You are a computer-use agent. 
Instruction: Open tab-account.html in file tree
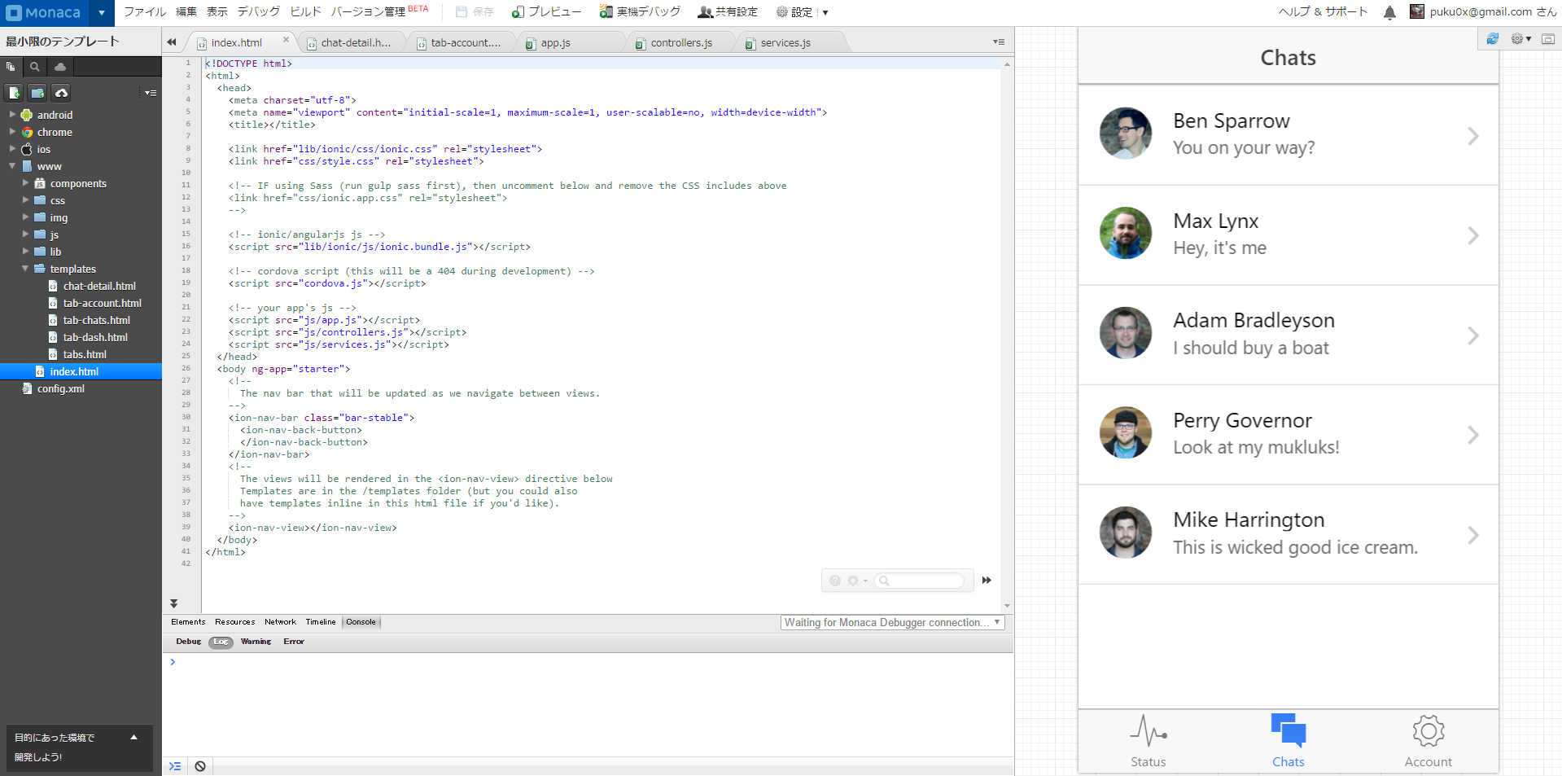(102, 303)
